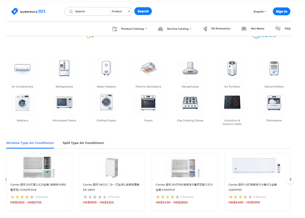The image size is (305, 218).
Task: Open the Hot News menu item
Action: point(258,29)
